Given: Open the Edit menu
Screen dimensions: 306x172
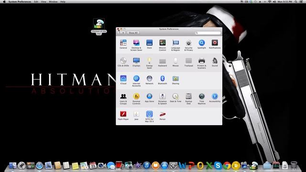Looking at the screenshot, I should coord(36,1).
